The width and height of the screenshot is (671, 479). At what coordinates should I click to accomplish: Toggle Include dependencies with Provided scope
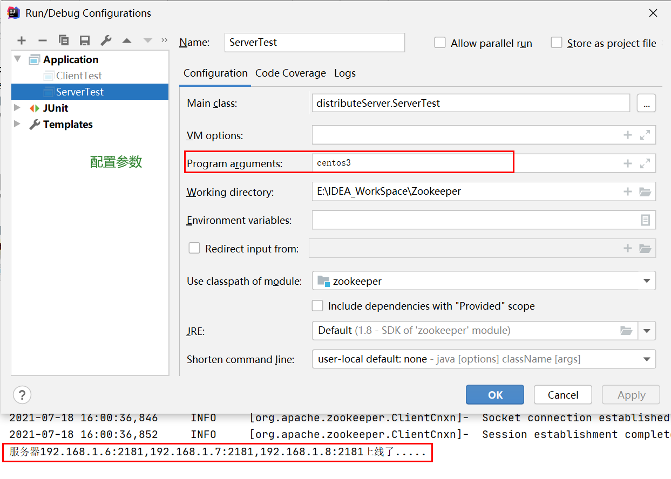pyautogui.click(x=318, y=306)
